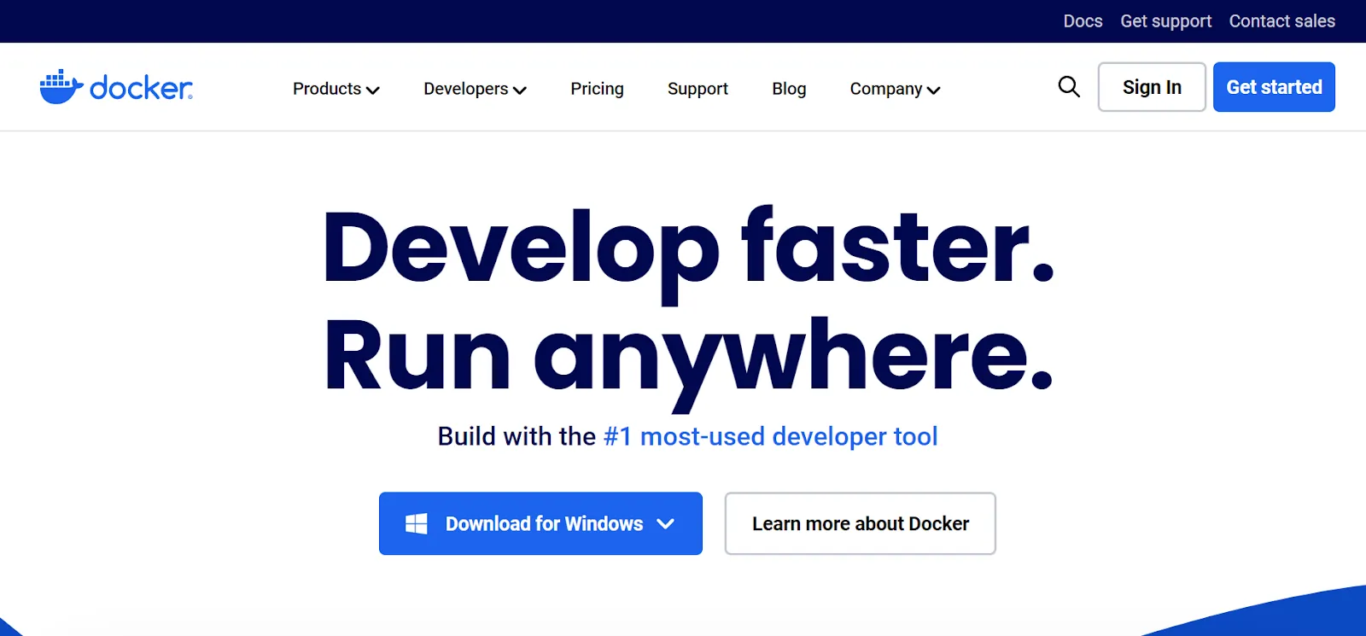Click Download for Windows button text
1366x636 pixels.
pos(544,523)
